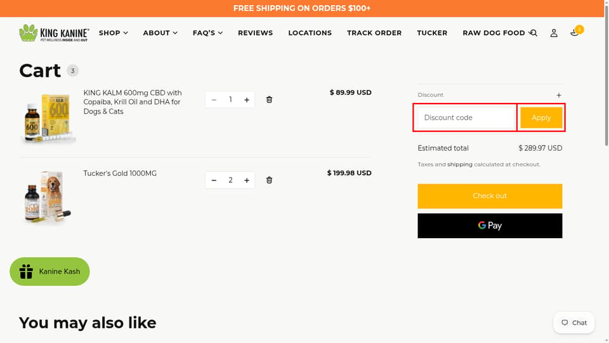Expand the FAQ'S menu

point(207,33)
